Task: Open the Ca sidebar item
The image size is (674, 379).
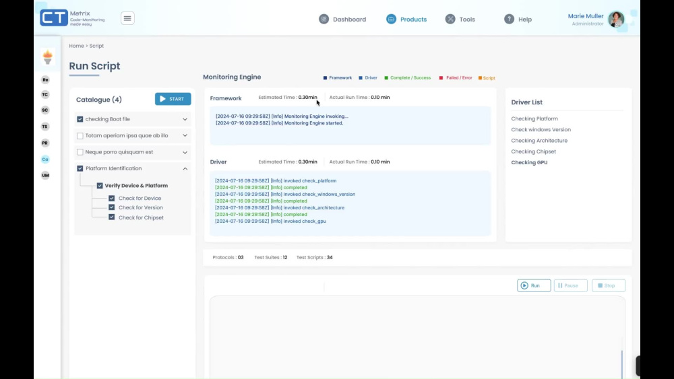Action: (x=45, y=160)
